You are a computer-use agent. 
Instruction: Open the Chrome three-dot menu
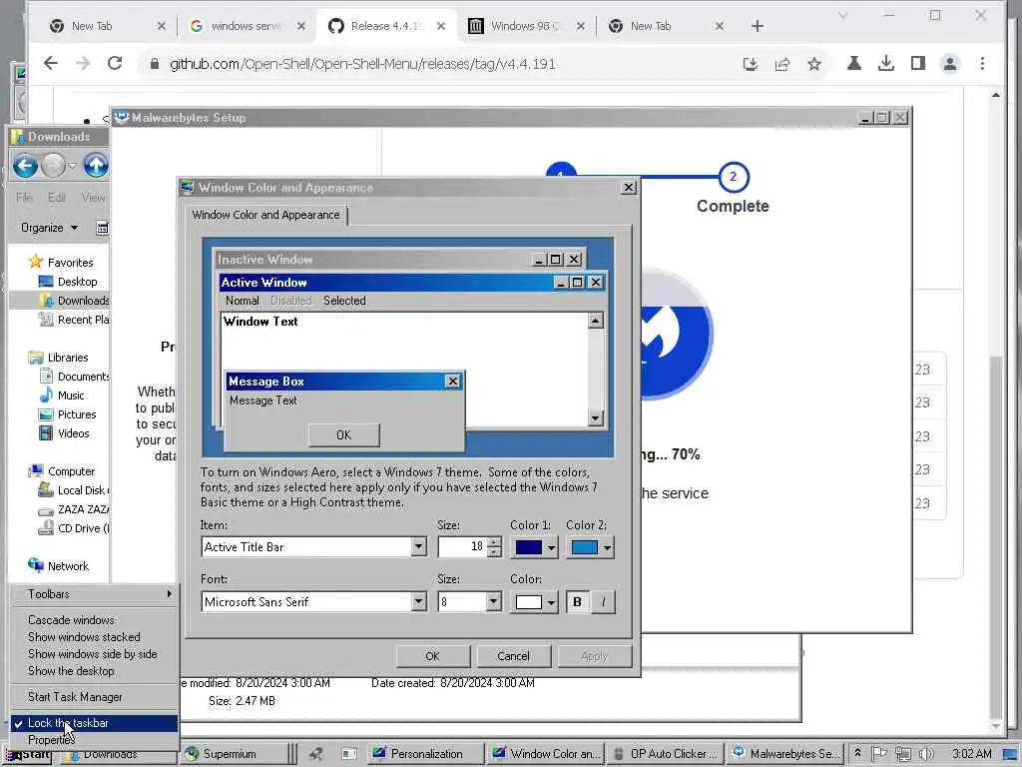(982, 63)
